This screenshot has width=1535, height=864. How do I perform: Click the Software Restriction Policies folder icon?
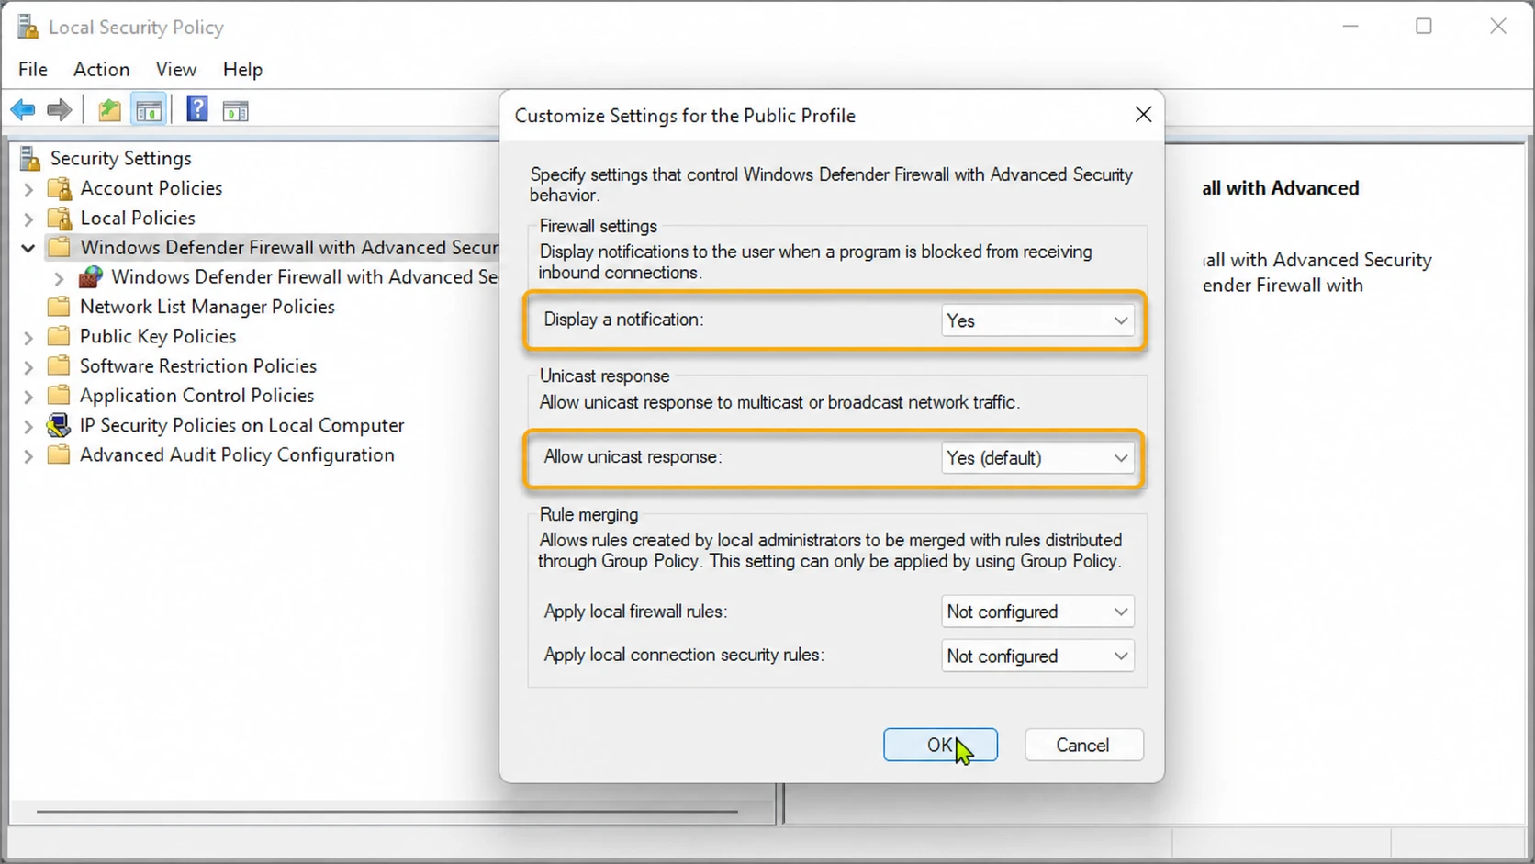coord(59,365)
